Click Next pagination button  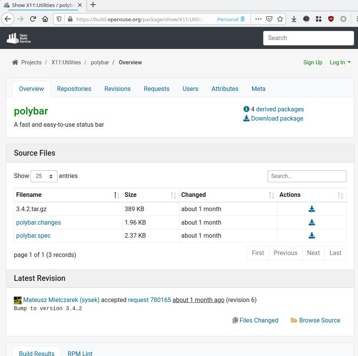tap(313, 253)
